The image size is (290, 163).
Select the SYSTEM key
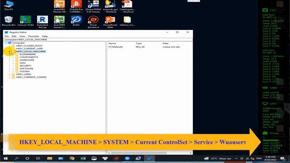(x=24, y=72)
